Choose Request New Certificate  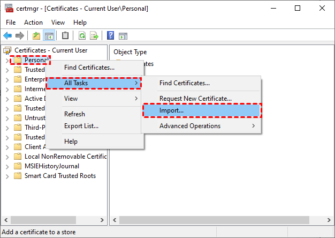point(201,99)
